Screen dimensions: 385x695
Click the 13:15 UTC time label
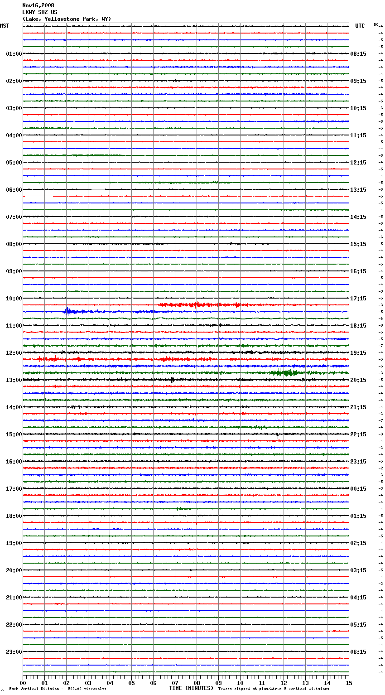(x=358, y=190)
